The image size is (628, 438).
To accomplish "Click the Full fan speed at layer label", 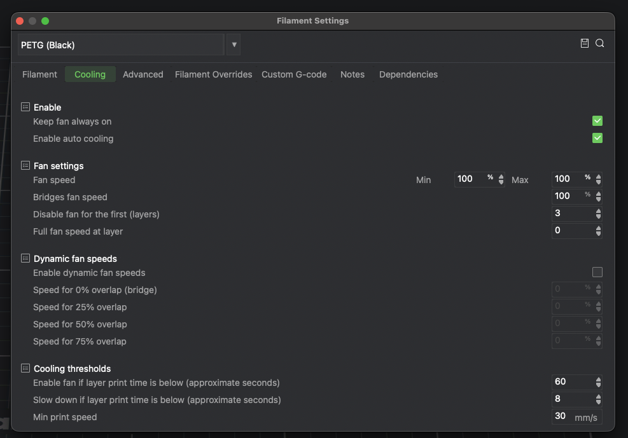I will tap(78, 231).
